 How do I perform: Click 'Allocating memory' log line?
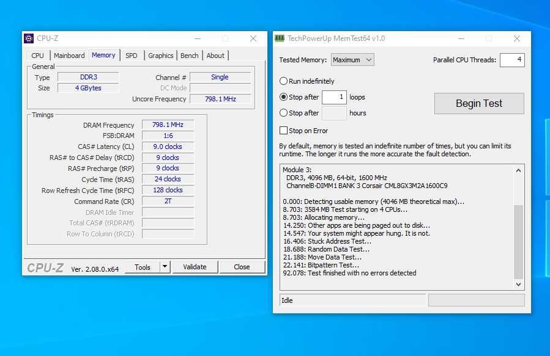(324, 217)
